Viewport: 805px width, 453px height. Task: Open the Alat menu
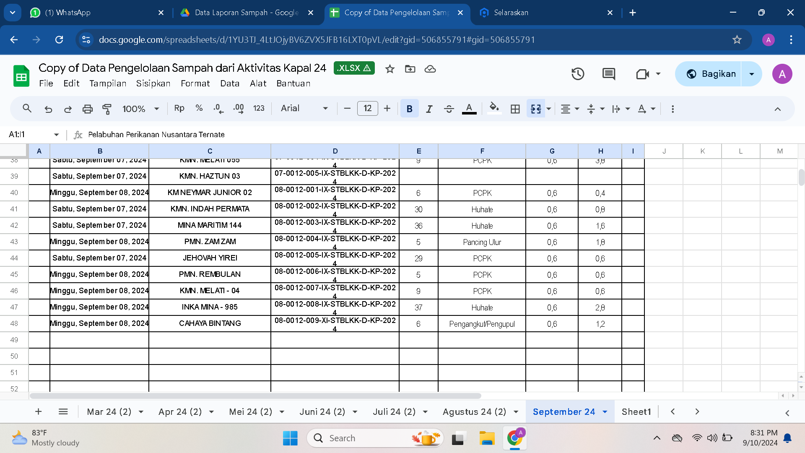tap(258, 83)
